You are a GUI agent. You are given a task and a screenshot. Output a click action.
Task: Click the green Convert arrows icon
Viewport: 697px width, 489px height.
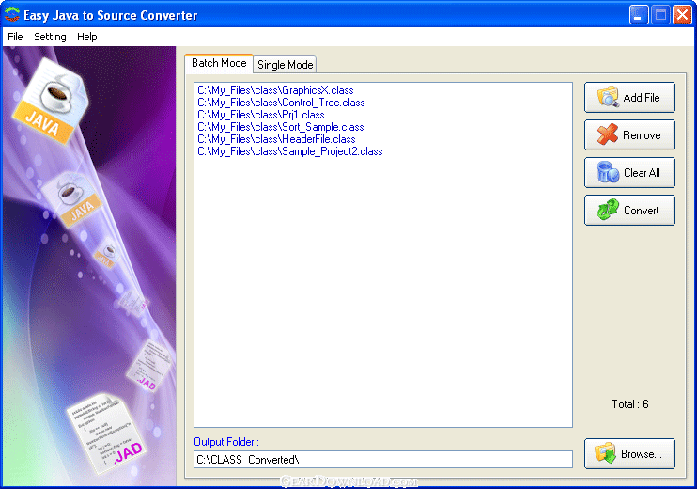[608, 210]
